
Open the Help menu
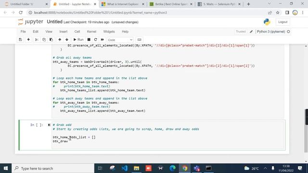125,32
